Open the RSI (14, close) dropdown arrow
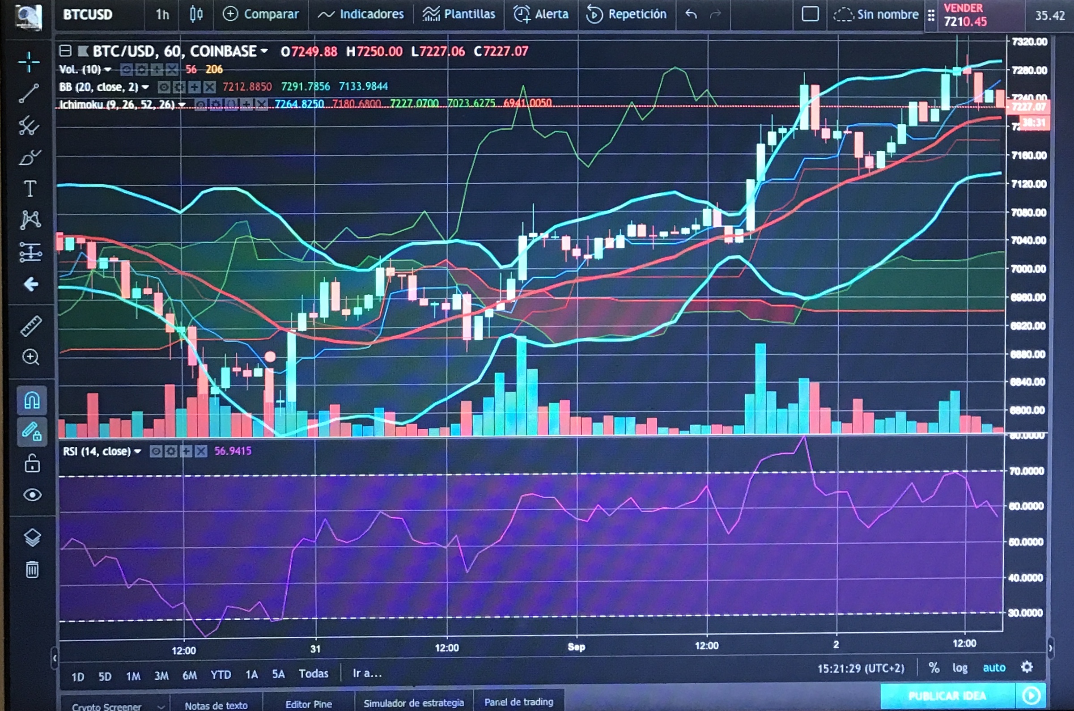The width and height of the screenshot is (1074, 711). 137,451
